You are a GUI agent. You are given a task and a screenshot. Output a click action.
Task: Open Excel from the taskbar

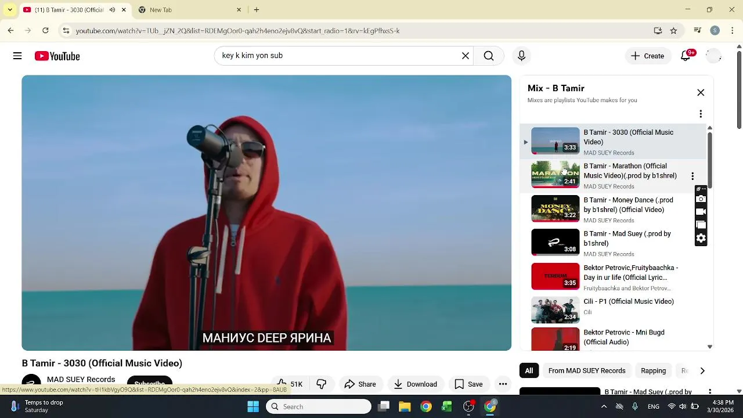pos(447,406)
